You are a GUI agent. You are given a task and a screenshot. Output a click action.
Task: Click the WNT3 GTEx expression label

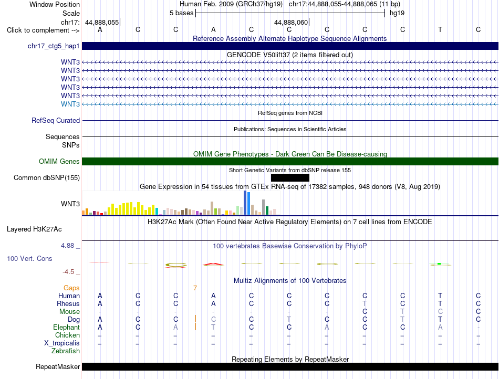click(x=70, y=204)
